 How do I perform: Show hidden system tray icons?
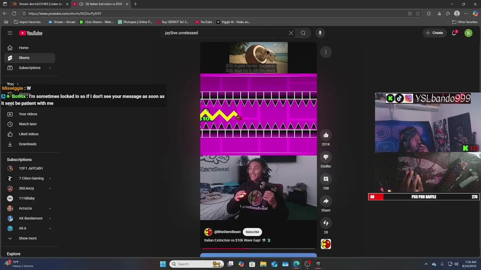(426, 264)
